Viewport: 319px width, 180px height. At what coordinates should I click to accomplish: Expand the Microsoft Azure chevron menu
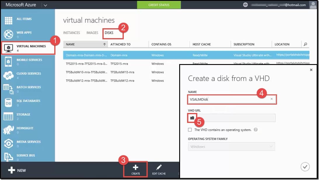[45, 5]
